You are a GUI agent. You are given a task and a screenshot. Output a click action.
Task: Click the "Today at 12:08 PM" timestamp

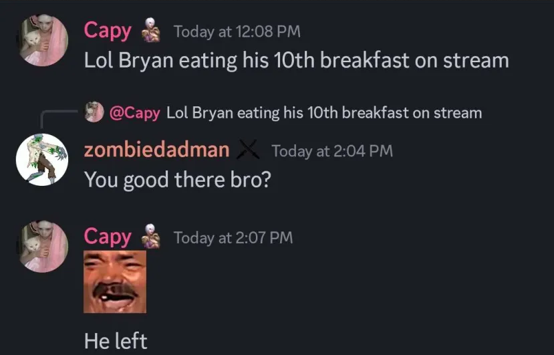point(237,31)
